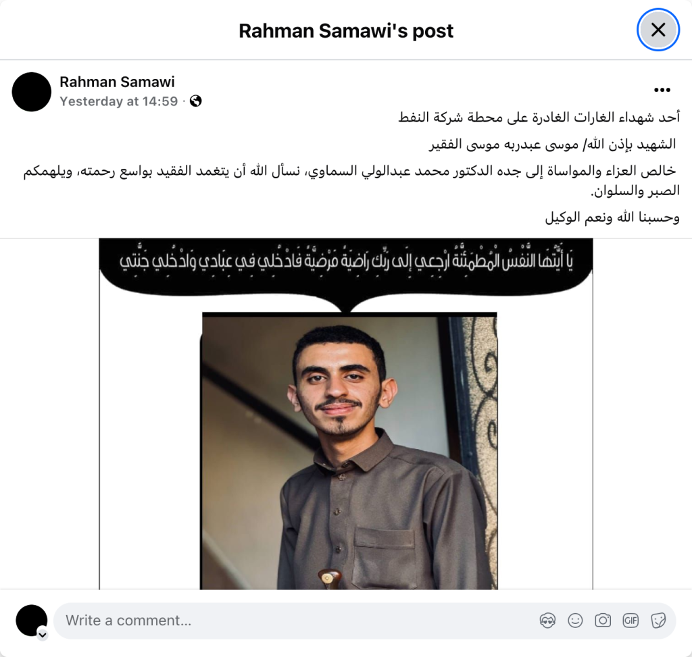Click the first Arabic line of post text

[539, 117]
